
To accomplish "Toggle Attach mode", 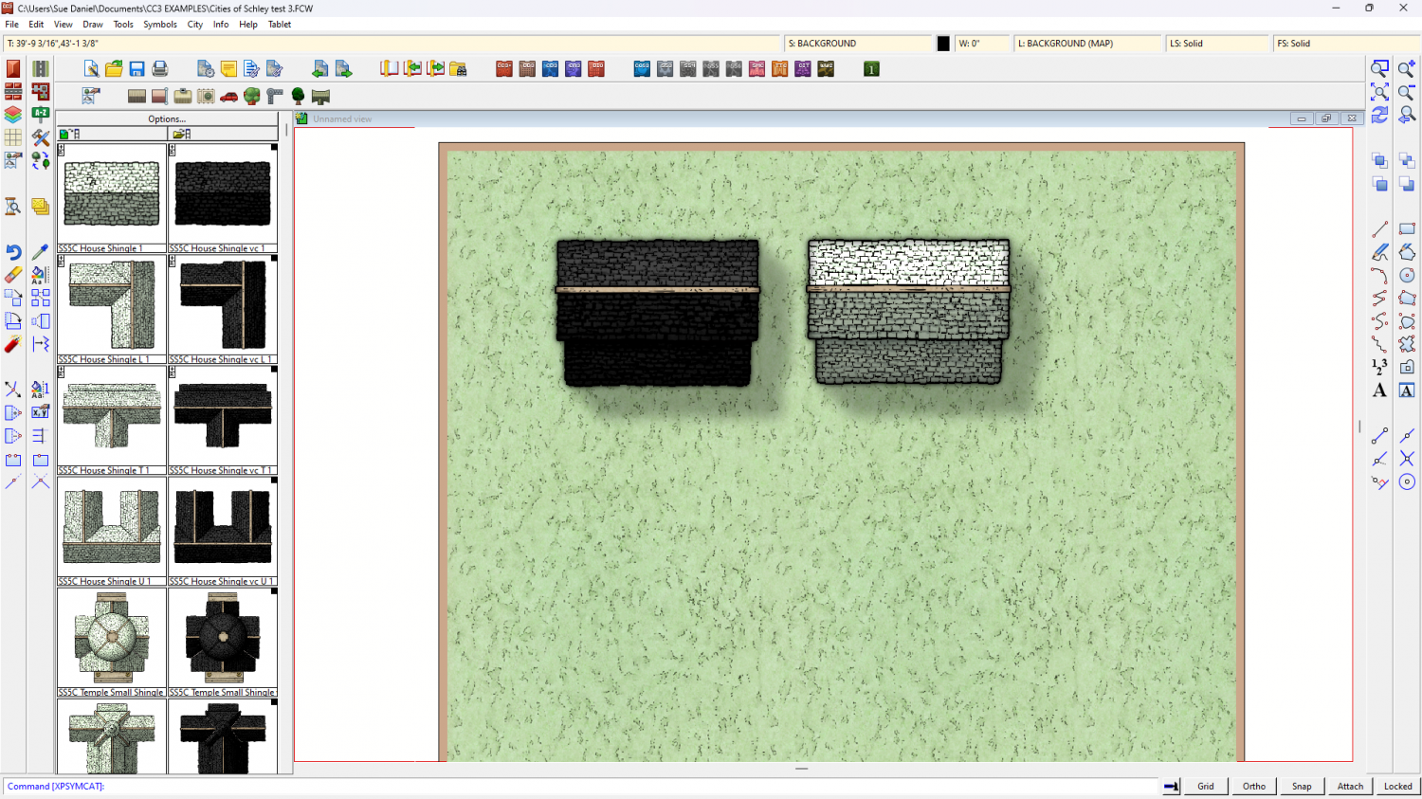I will pyautogui.click(x=1350, y=786).
